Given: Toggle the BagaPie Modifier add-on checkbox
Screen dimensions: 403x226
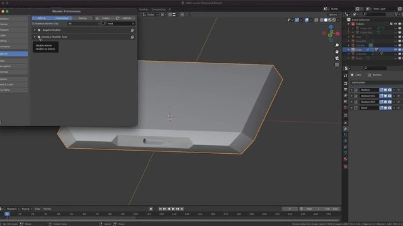Looking at the screenshot, I should 39,30.
